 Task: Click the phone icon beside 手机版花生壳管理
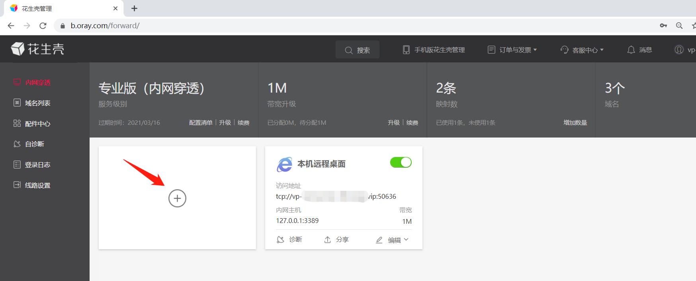[x=406, y=50]
